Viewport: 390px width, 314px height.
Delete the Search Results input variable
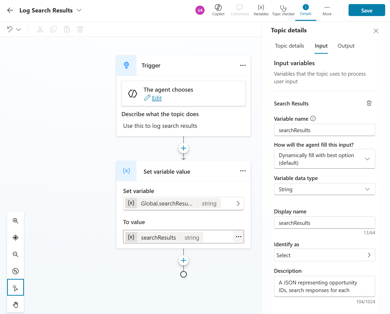pos(369,103)
